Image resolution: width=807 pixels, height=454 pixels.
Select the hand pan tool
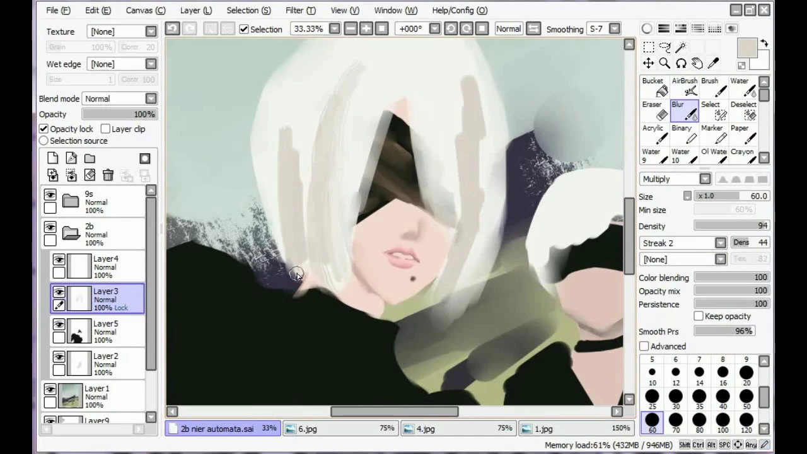(x=697, y=63)
